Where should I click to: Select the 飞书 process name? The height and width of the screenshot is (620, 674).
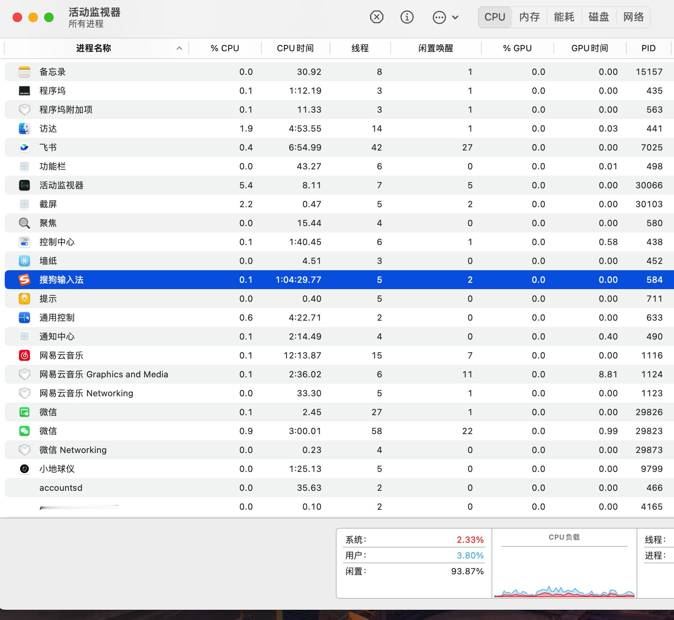[x=48, y=147]
